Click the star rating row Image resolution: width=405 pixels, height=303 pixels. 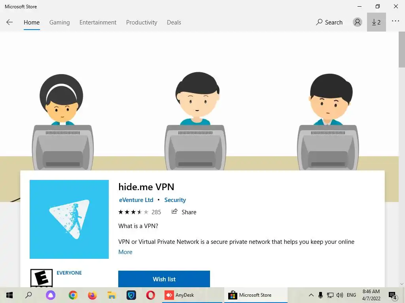133,212
